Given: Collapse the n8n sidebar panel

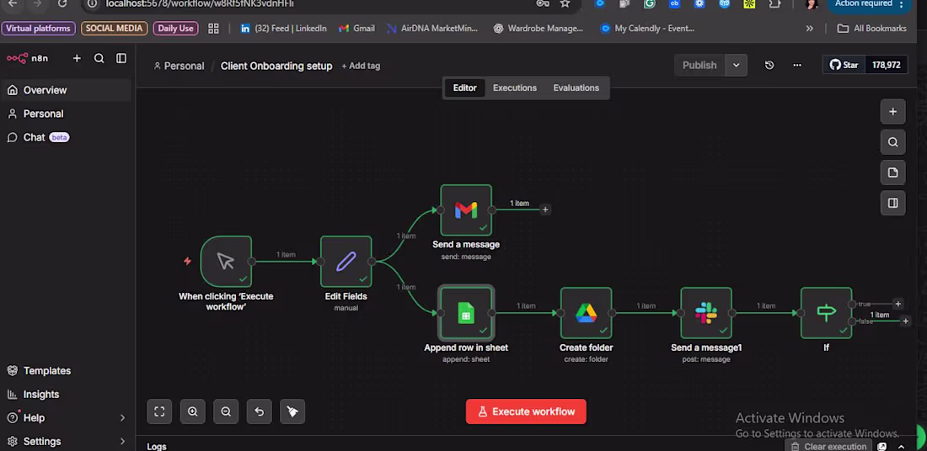Looking at the screenshot, I should click(121, 58).
